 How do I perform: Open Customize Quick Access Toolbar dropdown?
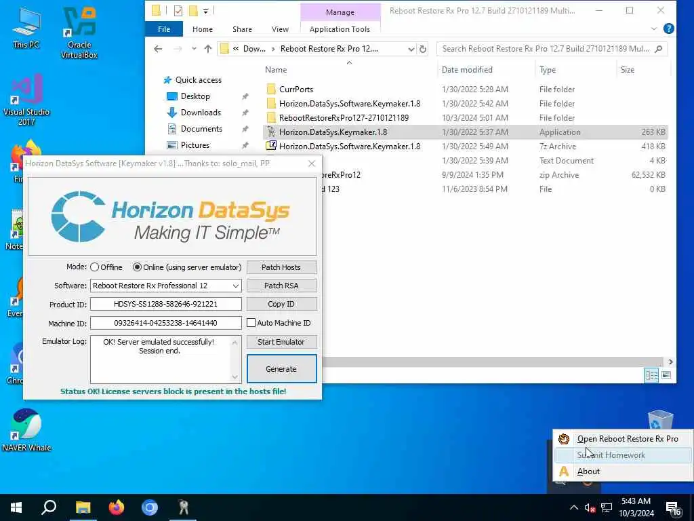tap(206, 11)
